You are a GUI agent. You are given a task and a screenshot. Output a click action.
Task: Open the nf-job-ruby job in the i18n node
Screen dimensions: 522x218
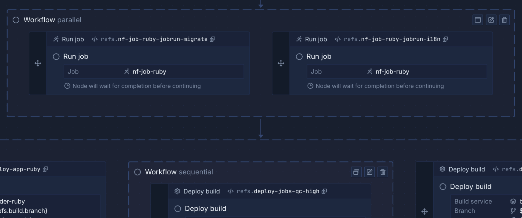coord(392,72)
